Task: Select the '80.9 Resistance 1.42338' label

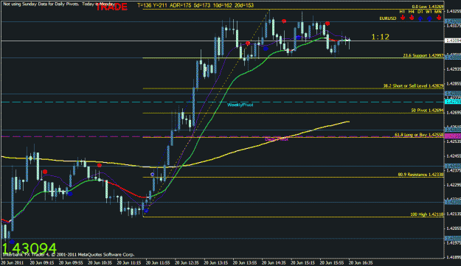Action: point(420,175)
